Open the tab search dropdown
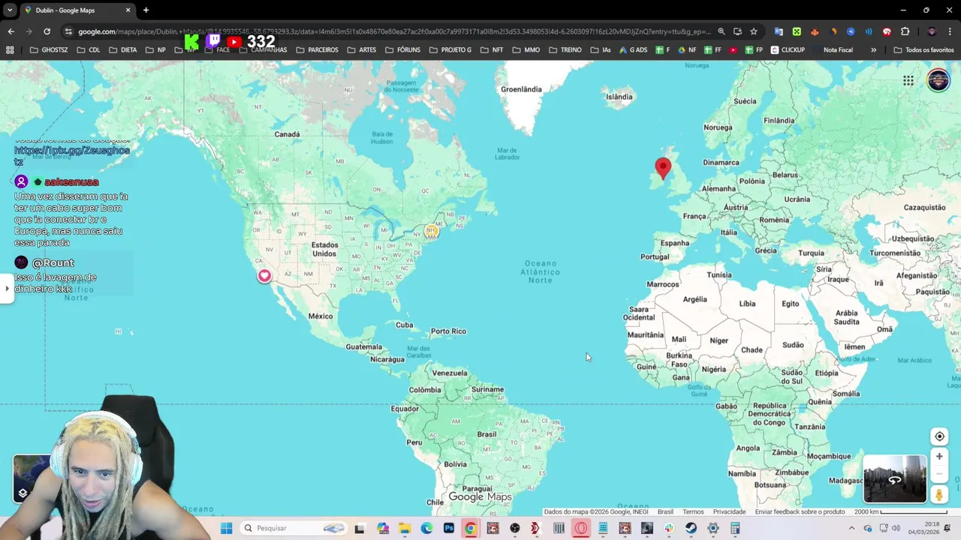The image size is (961, 540). 10,10
